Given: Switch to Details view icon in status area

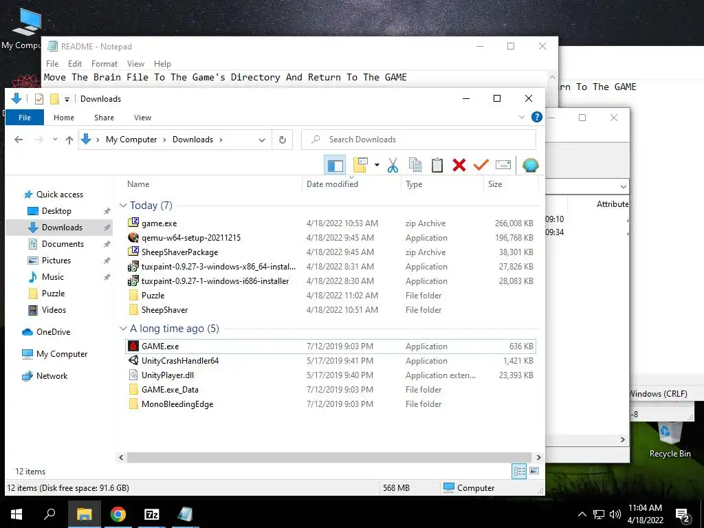Looking at the screenshot, I should (519, 471).
